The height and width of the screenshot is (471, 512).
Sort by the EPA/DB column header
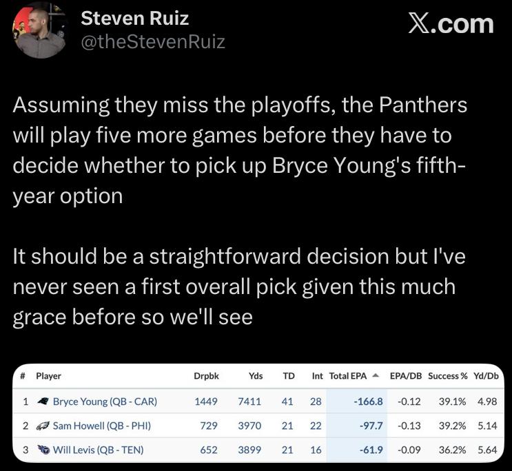click(406, 376)
